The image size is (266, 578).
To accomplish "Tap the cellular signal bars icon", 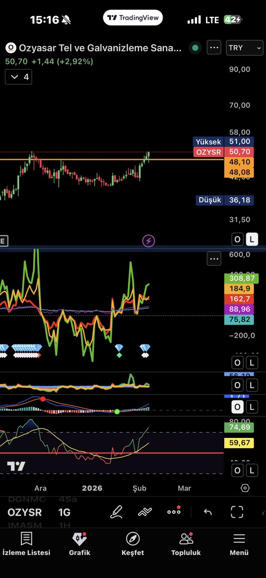I will tap(194, 20).
